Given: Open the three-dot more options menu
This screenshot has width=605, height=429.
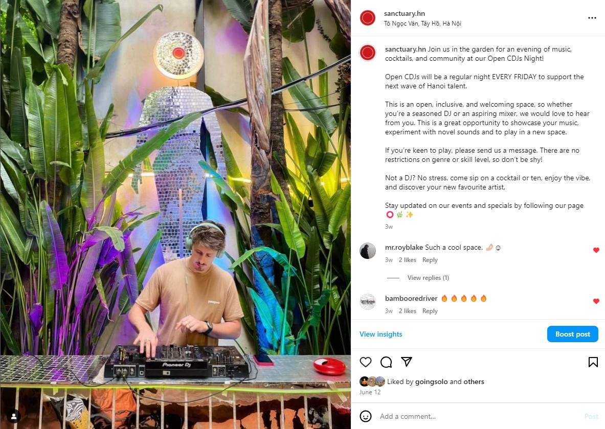Looking at the screenshot, I should (592, 18).
